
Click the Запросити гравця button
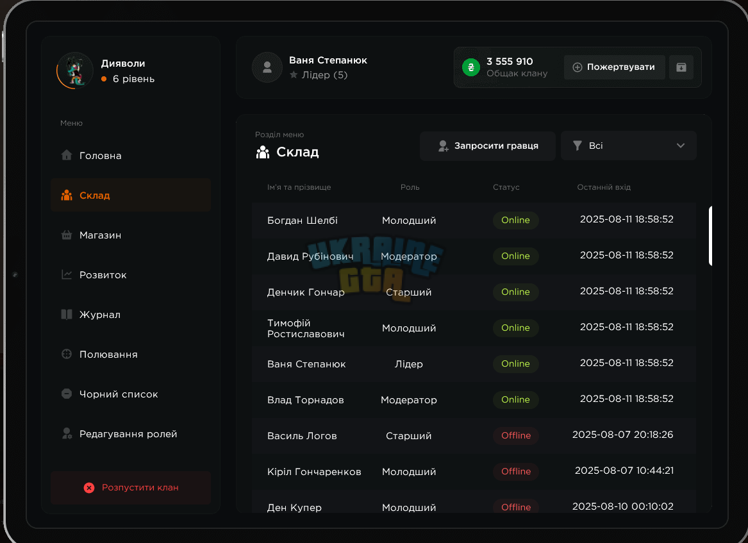488,146
